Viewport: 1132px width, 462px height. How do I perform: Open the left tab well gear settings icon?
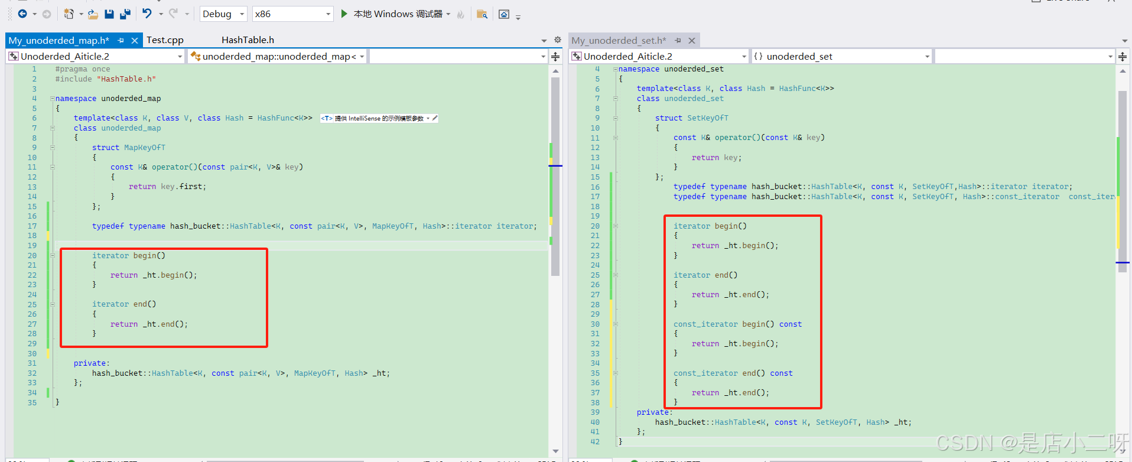pos(558,40)
